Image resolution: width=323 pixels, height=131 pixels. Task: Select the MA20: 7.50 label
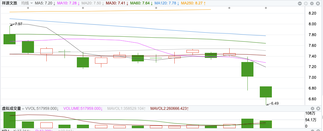click(93, 3)
